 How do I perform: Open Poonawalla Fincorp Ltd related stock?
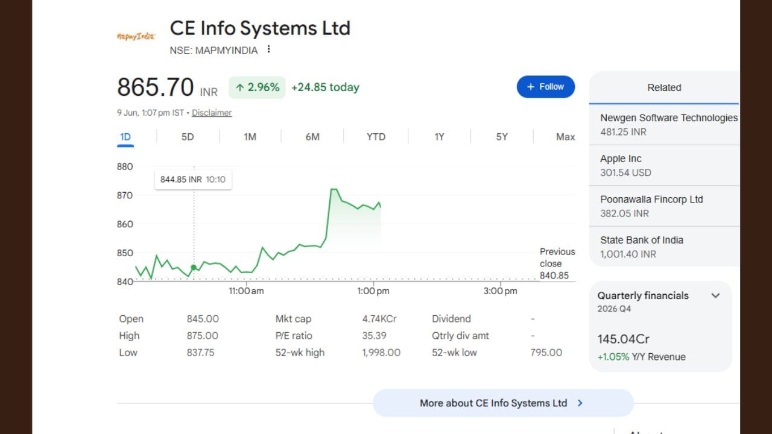pos(664,206)
